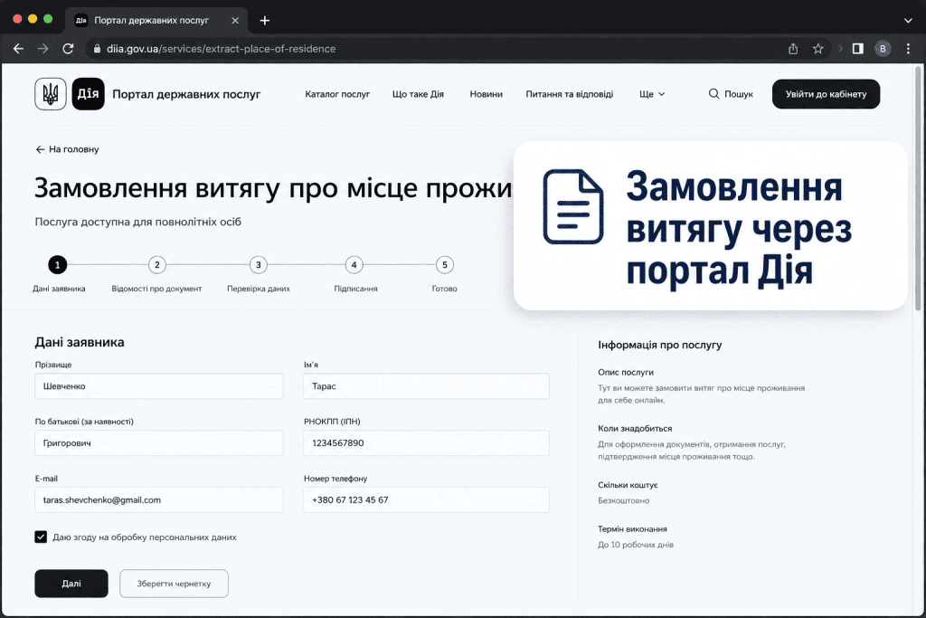Select step 3 Перевірка даних
The width and height of the screenshot is (926, 618).
pyautogui.click(x=258, y=265)
